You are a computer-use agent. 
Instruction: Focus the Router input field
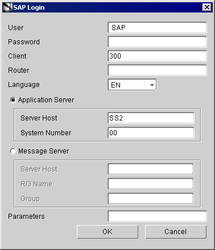tap(157, 70)
